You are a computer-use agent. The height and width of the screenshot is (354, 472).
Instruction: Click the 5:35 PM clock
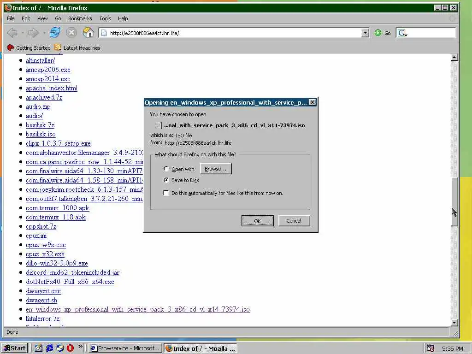click(x=453, y=348)
